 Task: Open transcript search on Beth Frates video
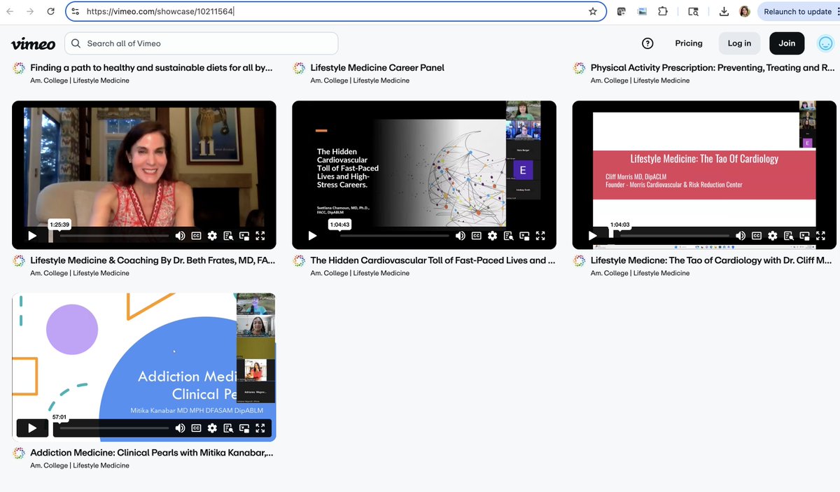tap(228, 236)
